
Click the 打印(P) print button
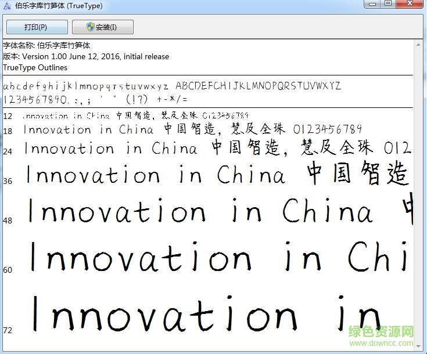pos(37,27)
